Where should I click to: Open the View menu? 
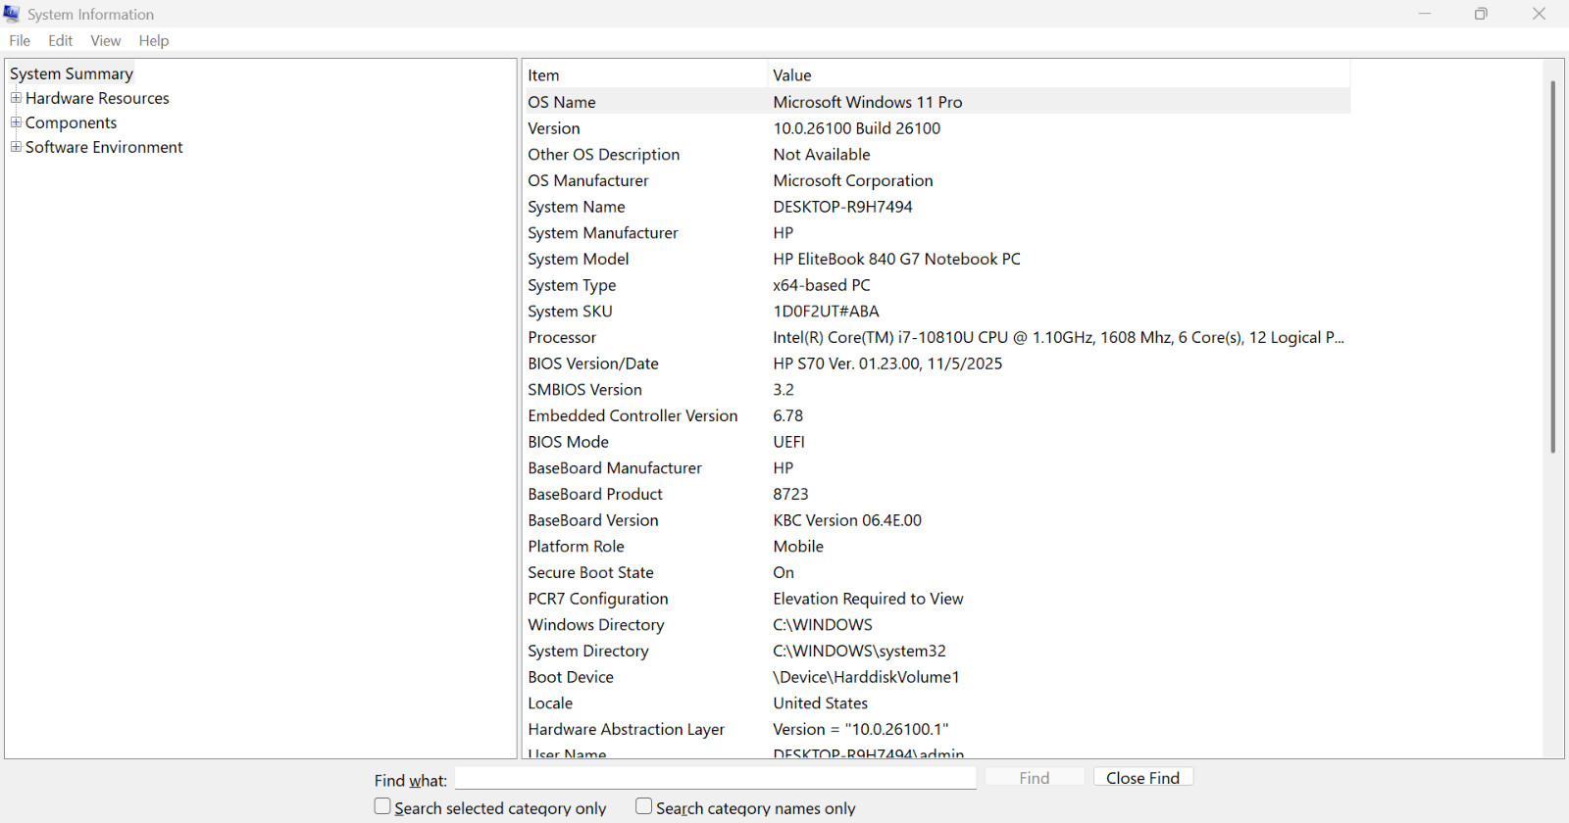point(106,40)
